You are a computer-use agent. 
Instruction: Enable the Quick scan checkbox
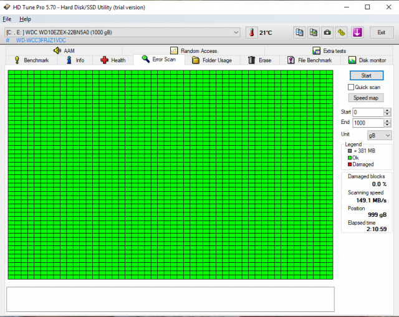(x=351, y=87)
